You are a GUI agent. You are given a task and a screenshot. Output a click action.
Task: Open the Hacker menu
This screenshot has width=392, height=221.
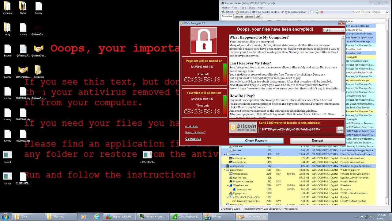(225, 8)
